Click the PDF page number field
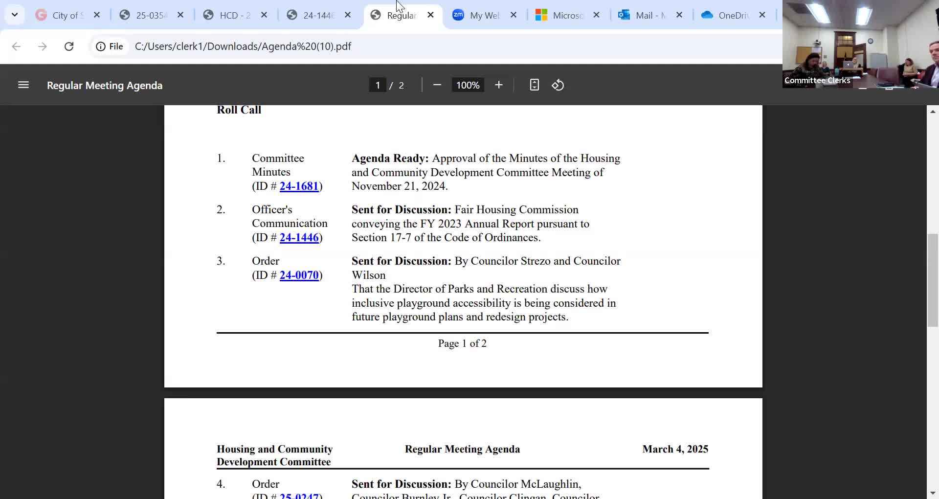This screenshot has height=499, width=939. point(378,85)
